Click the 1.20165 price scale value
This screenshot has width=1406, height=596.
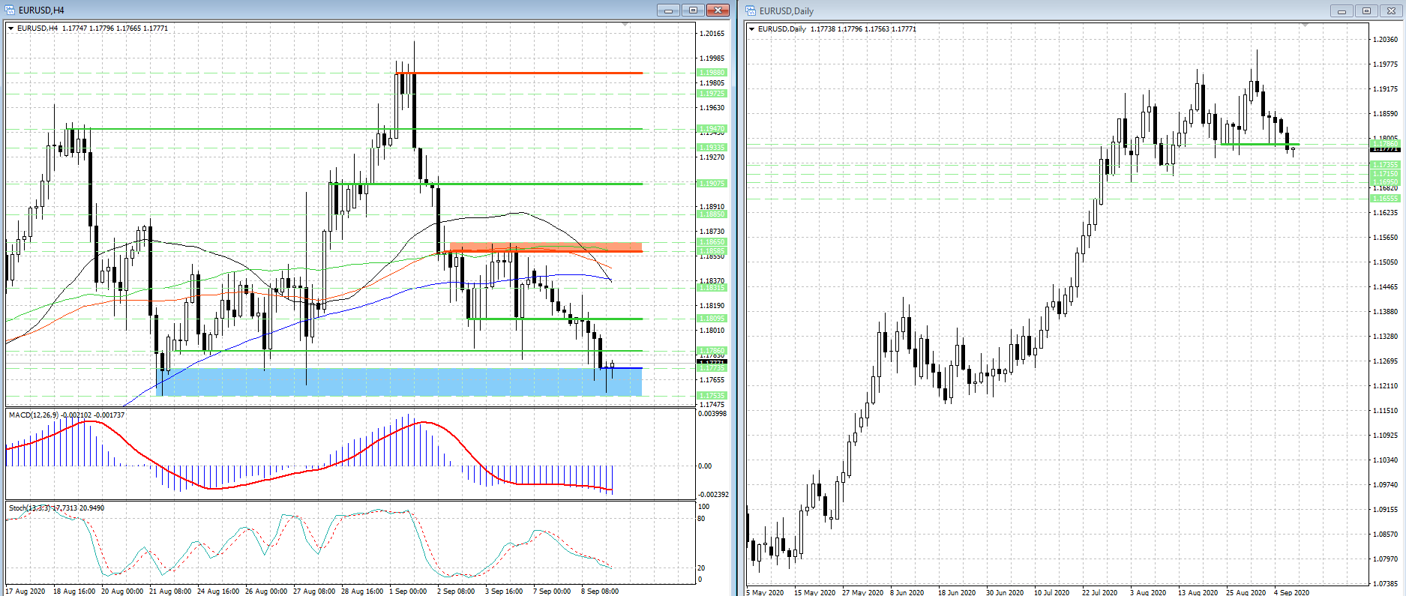coord(712,34)
